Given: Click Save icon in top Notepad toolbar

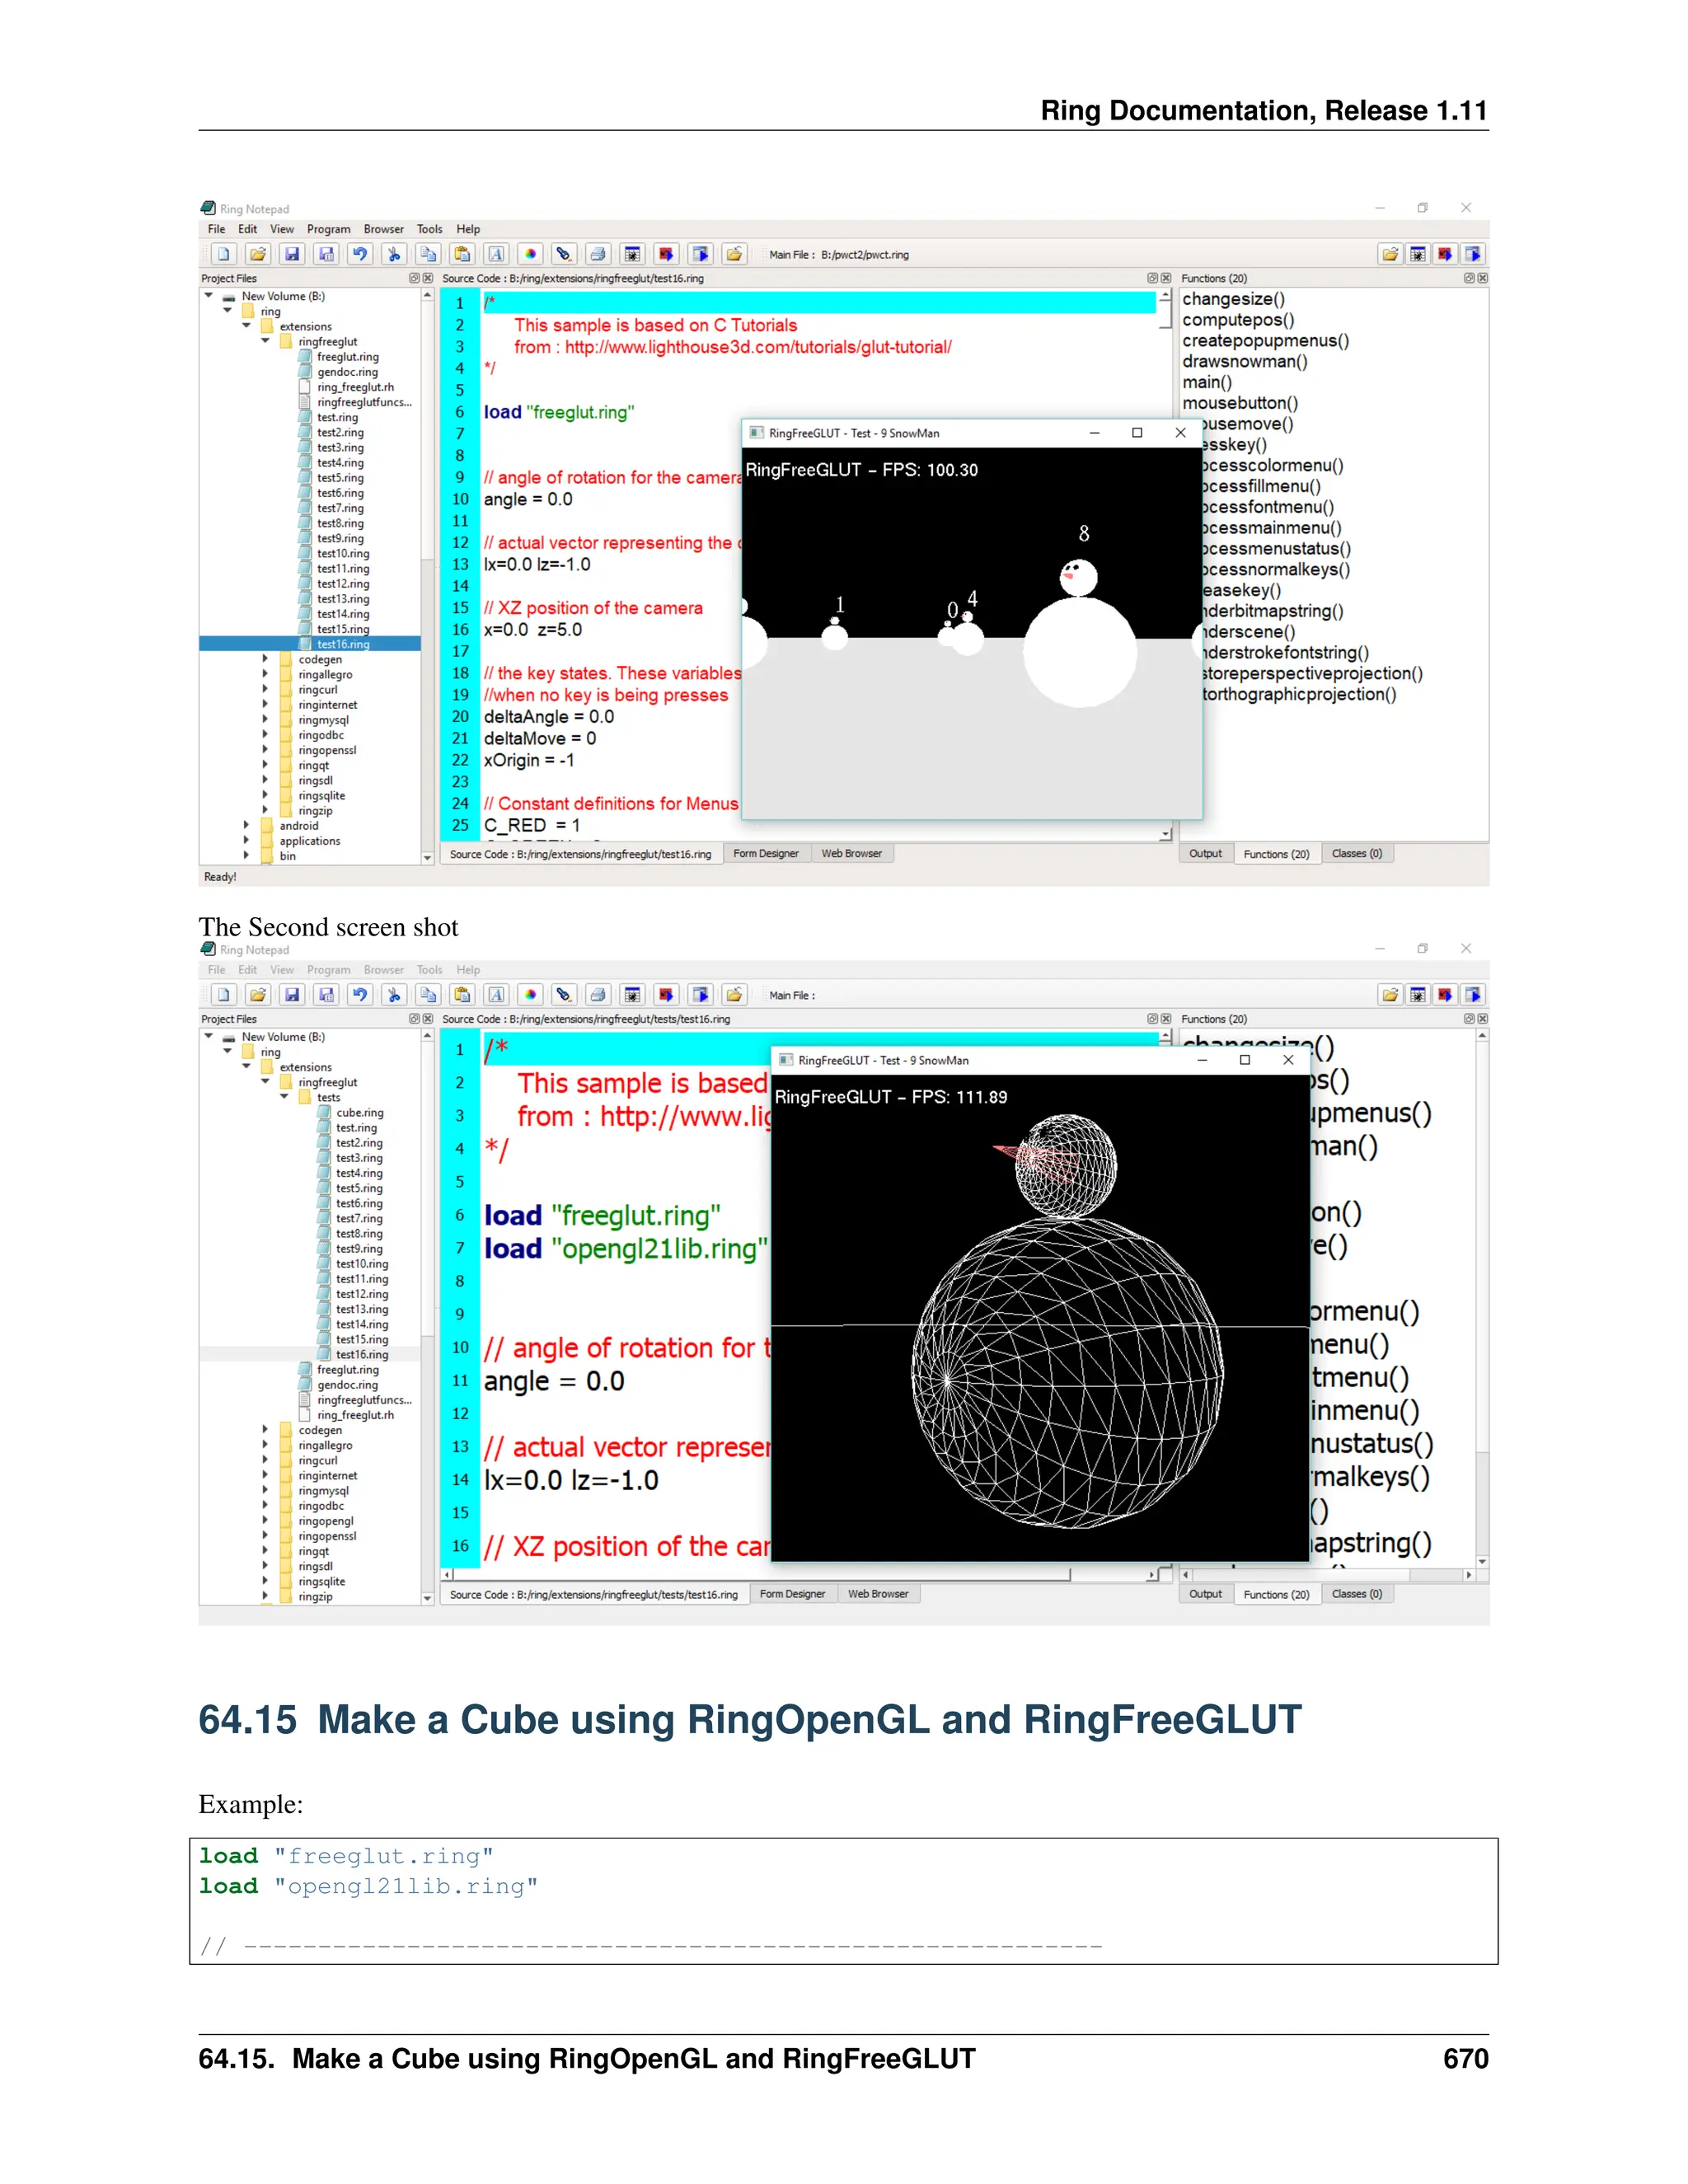Looking at the screenshot, I should (x=292, y=254).
